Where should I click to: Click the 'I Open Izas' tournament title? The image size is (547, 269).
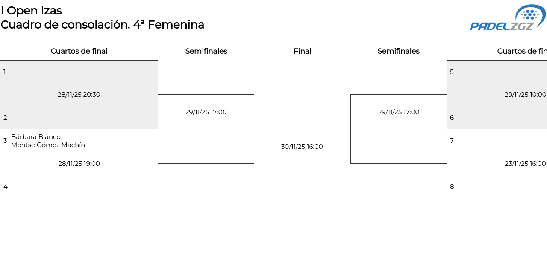(x=31, y=11)
